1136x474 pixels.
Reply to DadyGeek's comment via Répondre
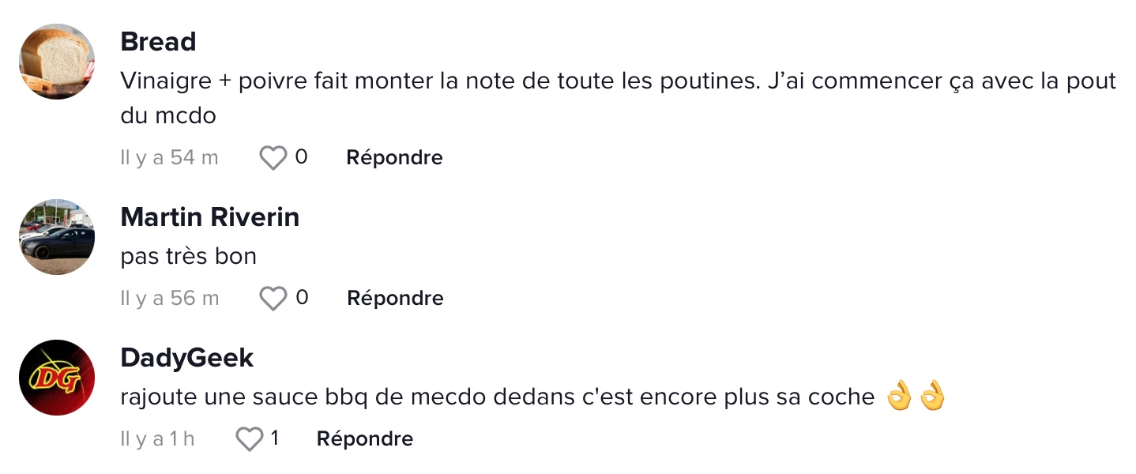click(x=364, y=439)
